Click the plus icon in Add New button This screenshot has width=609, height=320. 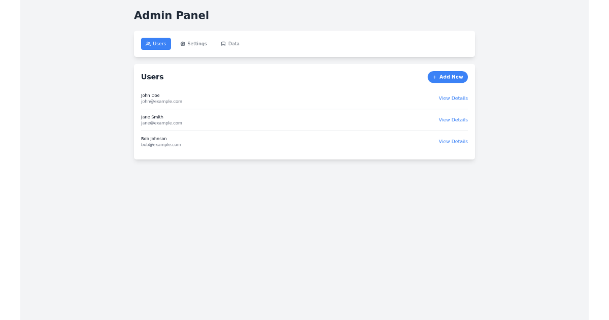click(x=435, y=77)
